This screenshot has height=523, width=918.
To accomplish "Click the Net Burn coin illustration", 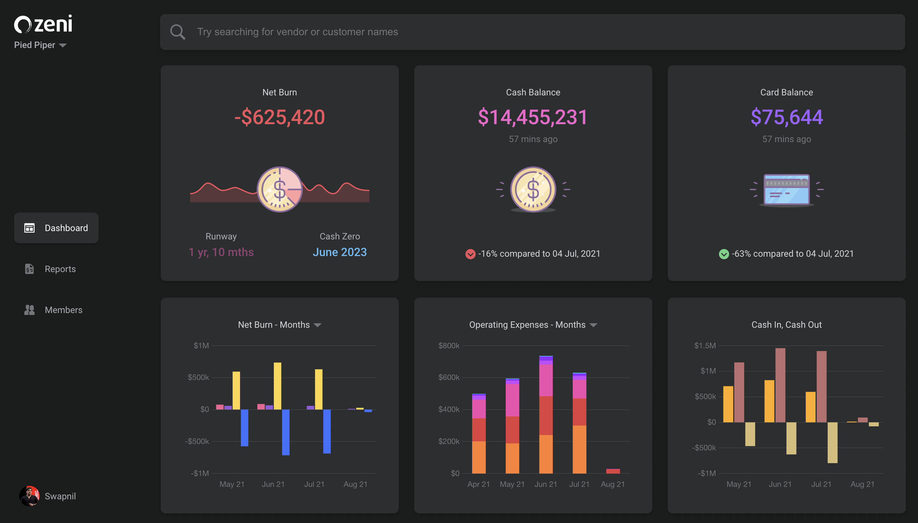I will 279,189.
